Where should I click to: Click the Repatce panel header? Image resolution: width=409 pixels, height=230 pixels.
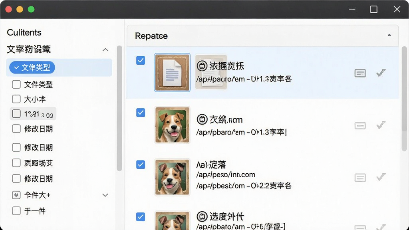click(263, 36)
